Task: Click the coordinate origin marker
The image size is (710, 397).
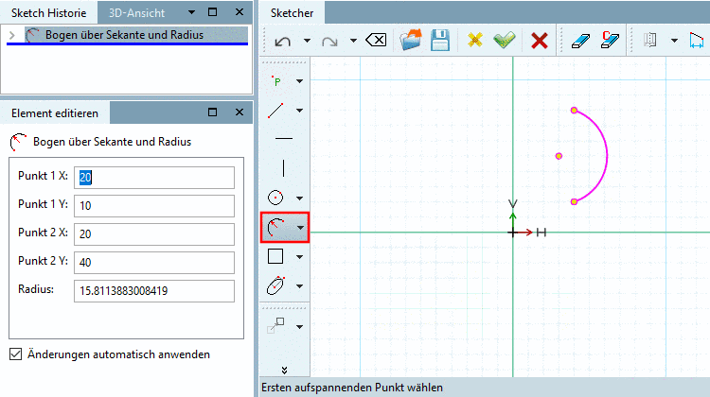Action: coord(512,233)
